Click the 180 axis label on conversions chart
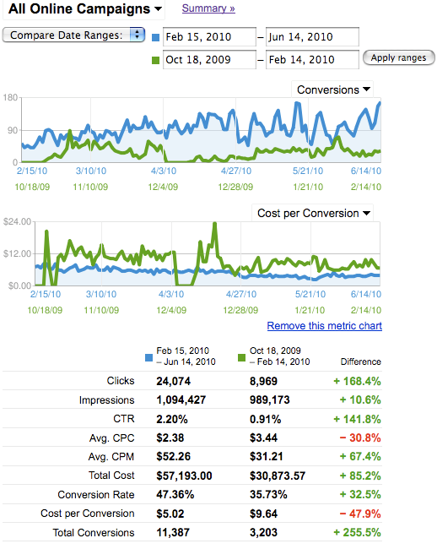 coord(10,97)
